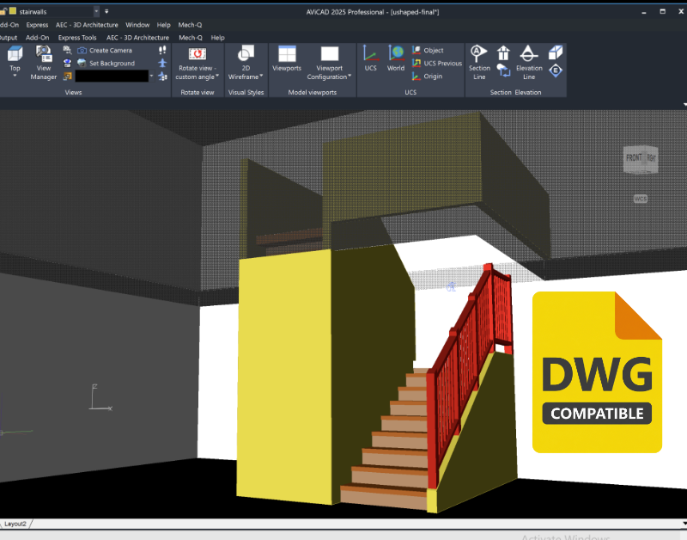This screenshot has width=687, height=540.
Task: Click the Create Camera button
Action: click(x=105, y=51)
